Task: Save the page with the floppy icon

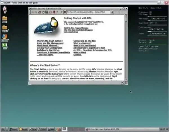Action: 47,12
